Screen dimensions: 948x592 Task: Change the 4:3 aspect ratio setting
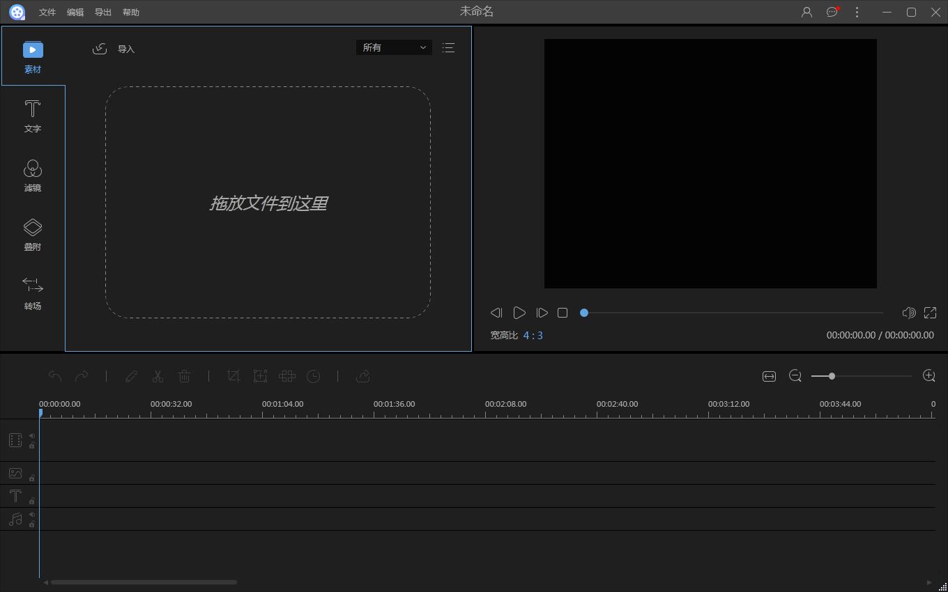pos(533,335)
